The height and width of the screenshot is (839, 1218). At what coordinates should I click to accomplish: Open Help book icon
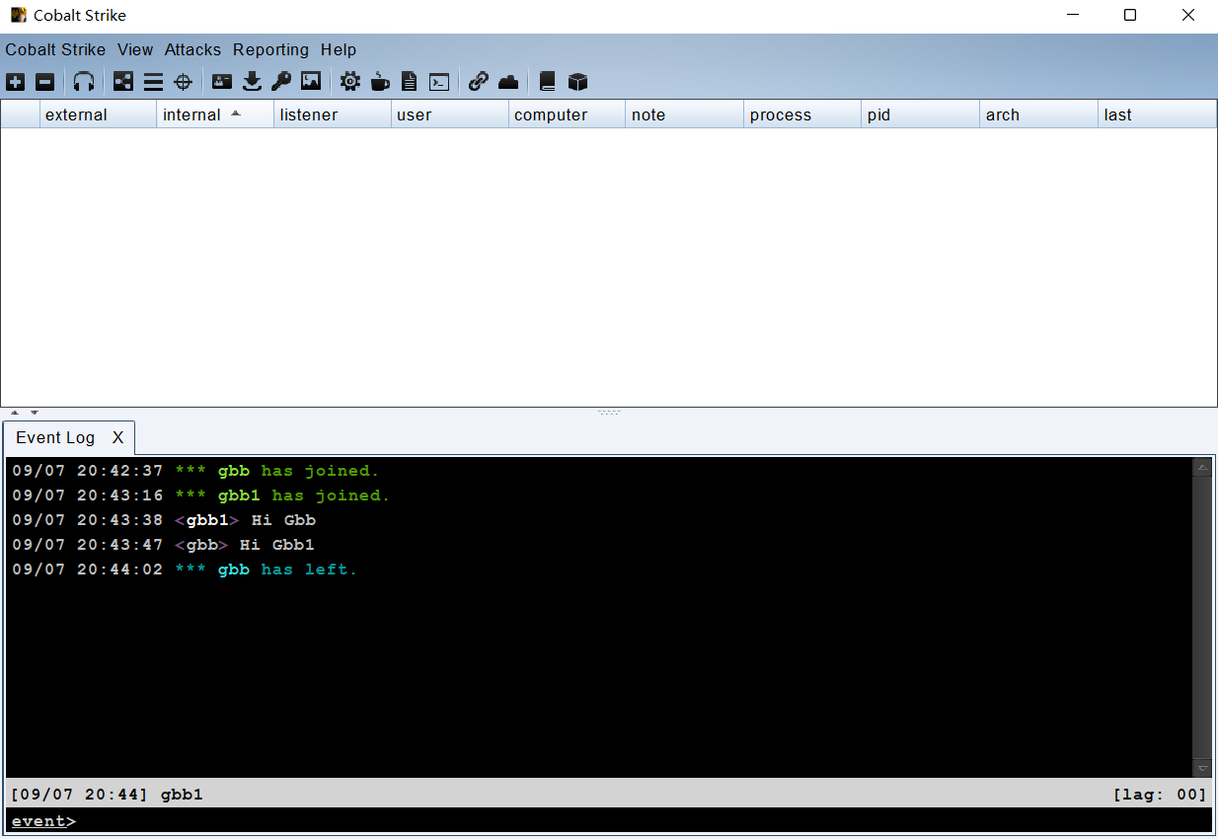point(547,82)
